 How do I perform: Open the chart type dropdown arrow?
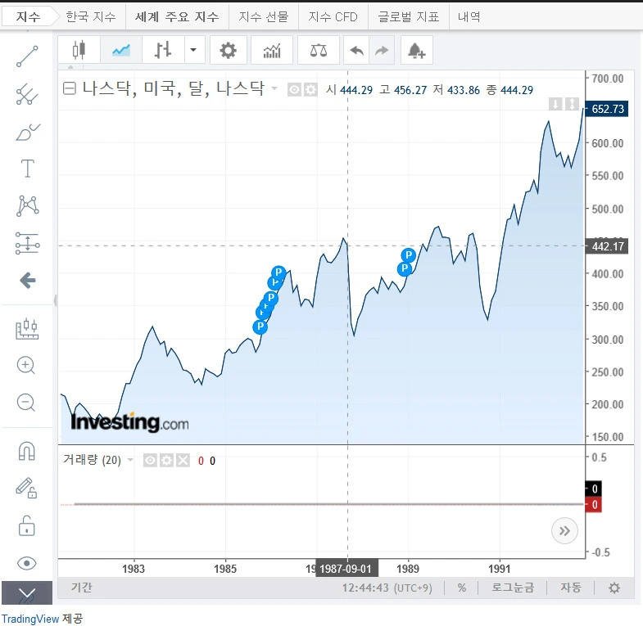pyautogui.click(x=193, y=50)
